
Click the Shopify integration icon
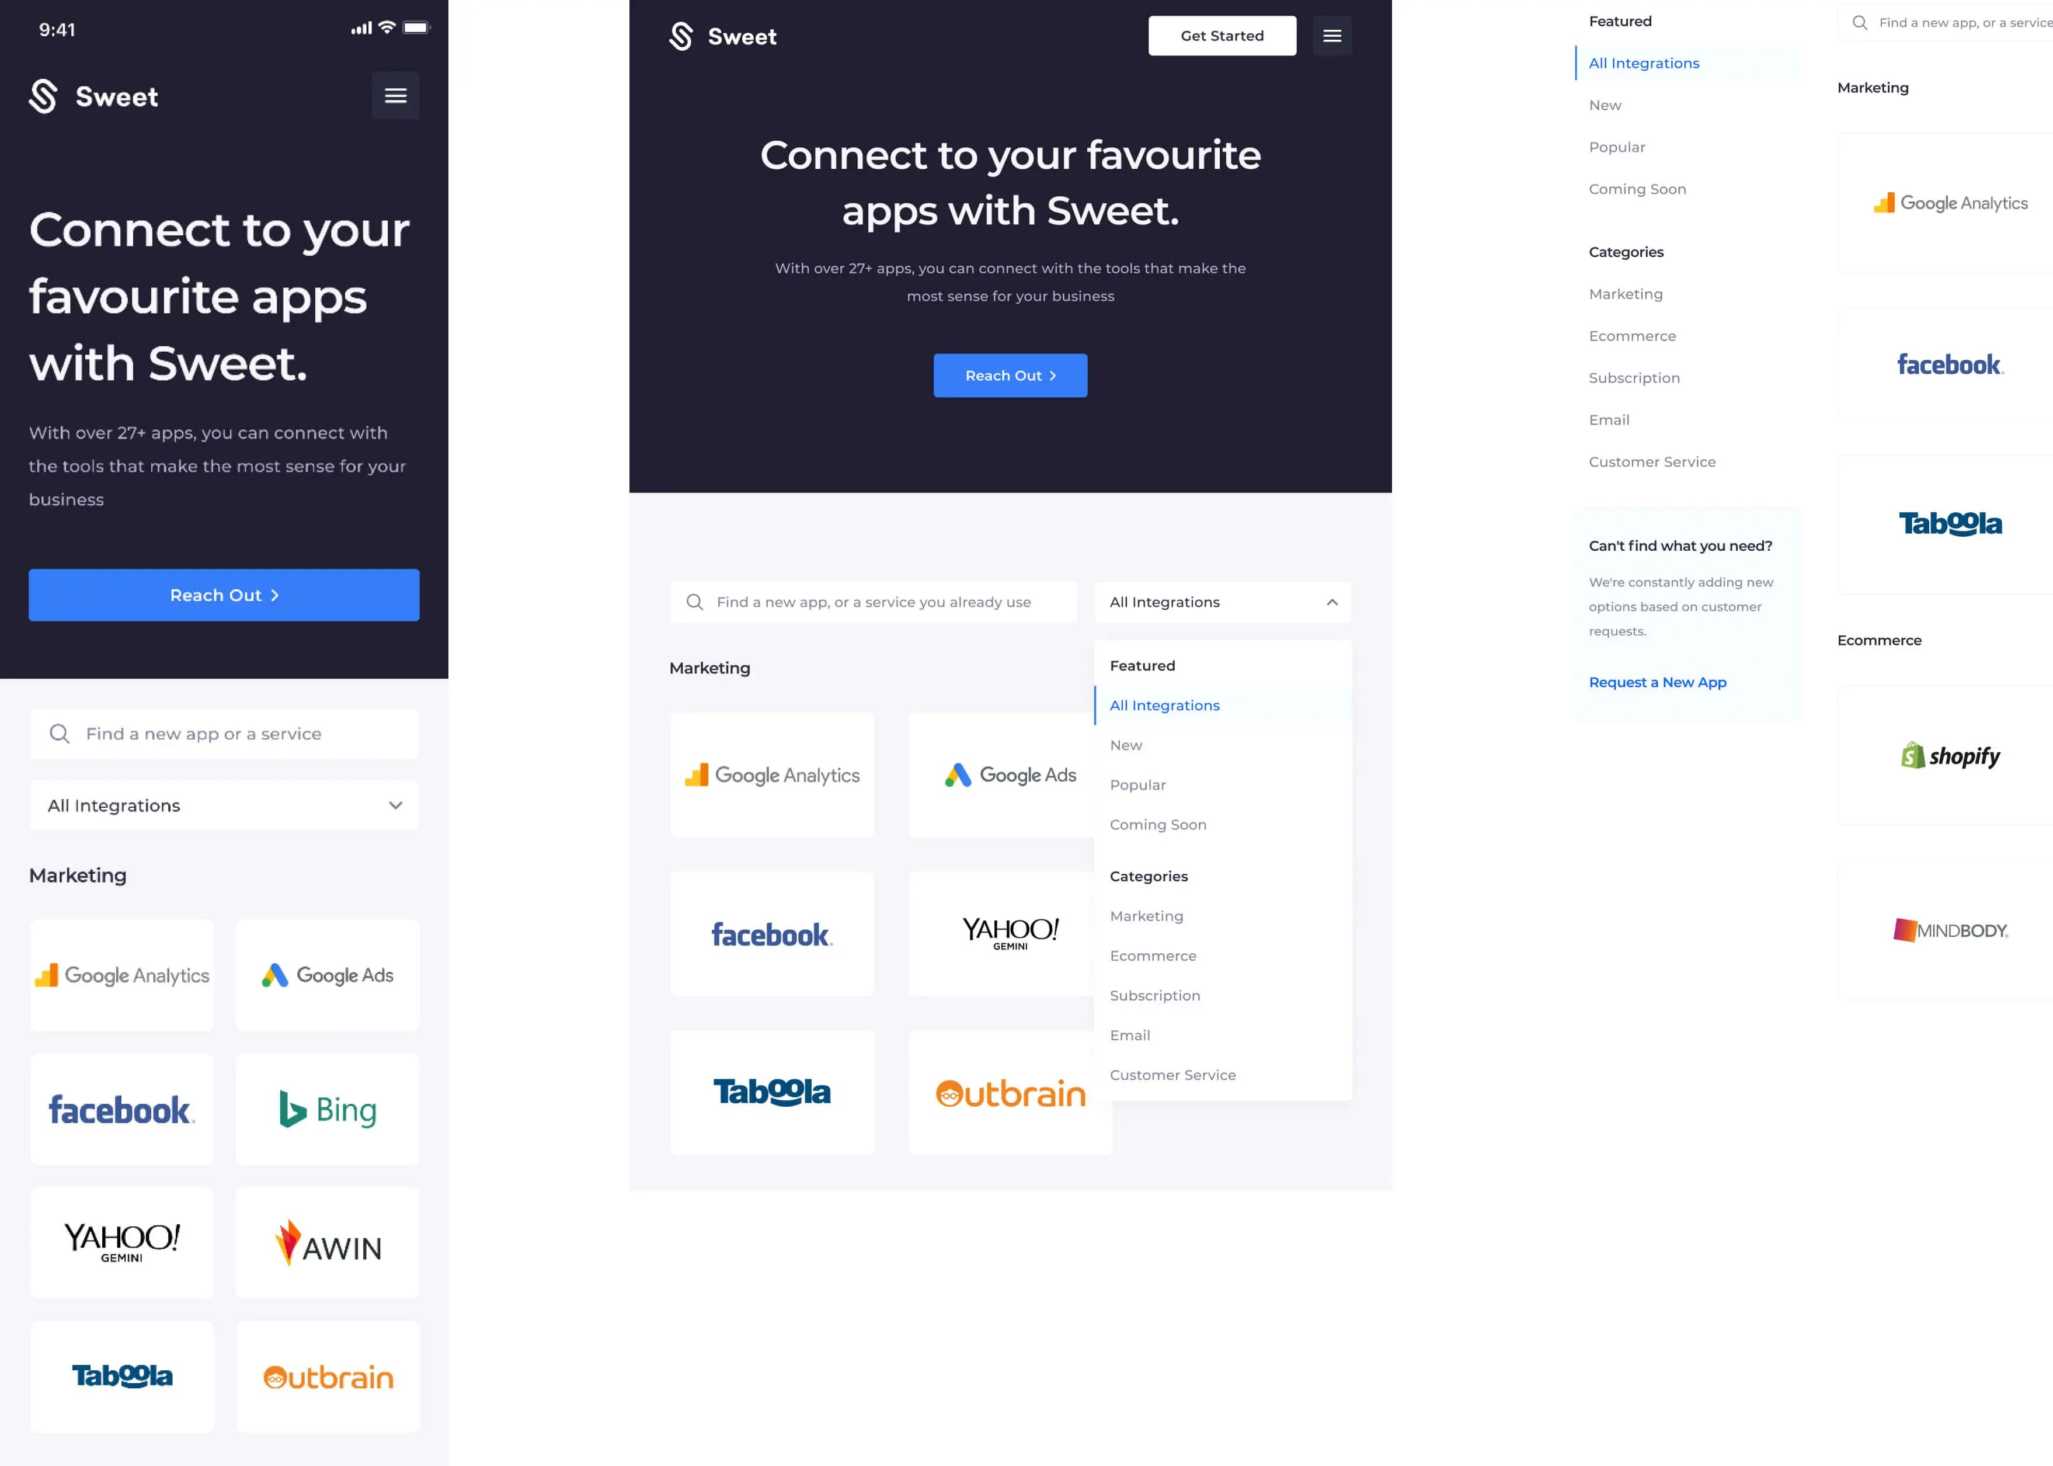(x=1947, y=755)
